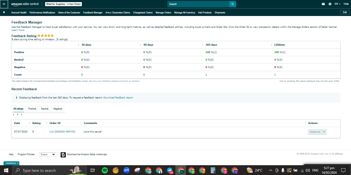
Task: Switch to Chrome profile L window
Action: pos(181,170)
